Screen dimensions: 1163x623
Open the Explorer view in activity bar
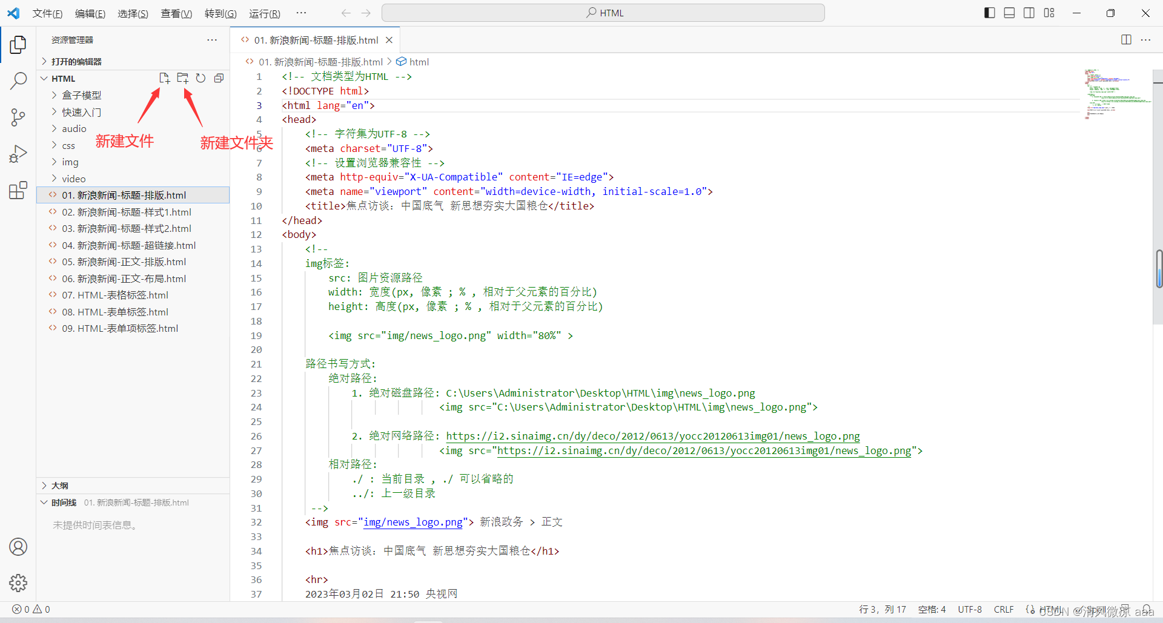[18, 44]
